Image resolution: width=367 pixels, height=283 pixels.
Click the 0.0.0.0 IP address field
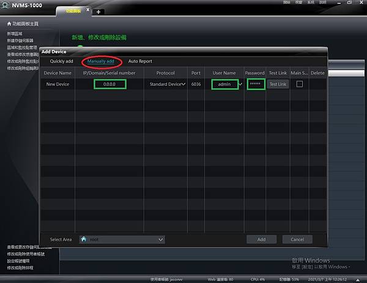click(x=109, y=84)
